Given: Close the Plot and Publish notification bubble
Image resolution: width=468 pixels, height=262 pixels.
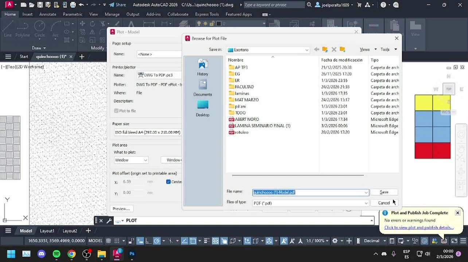Looking at the screenshot, I should point(457,213).
